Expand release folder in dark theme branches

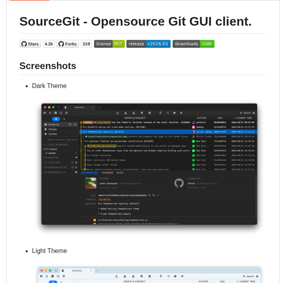(44, 149)
